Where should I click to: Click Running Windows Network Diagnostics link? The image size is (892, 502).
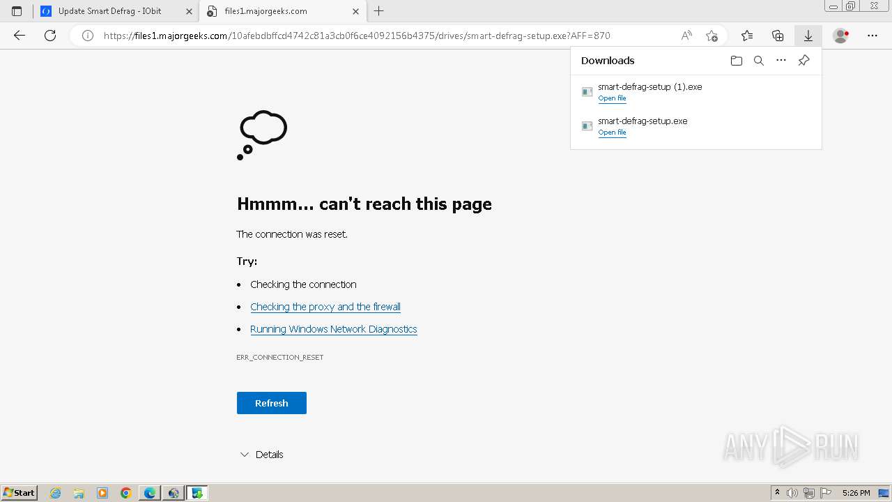tap(334, 329)
